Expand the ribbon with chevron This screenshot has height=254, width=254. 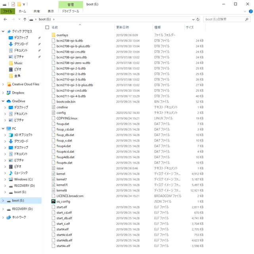tap(245, 11)
